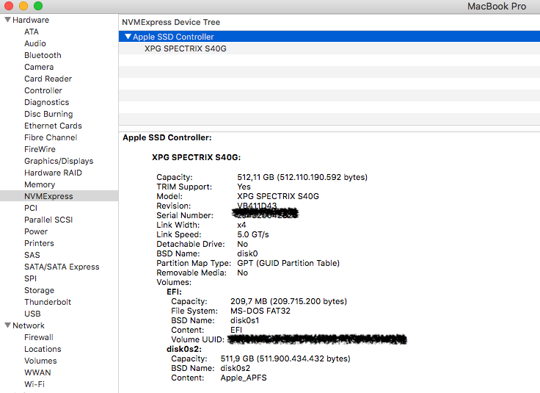This screenshot has width=540, height=393.
Task: Select the Apple SSD Controller row
Action: tap(329, 37)
